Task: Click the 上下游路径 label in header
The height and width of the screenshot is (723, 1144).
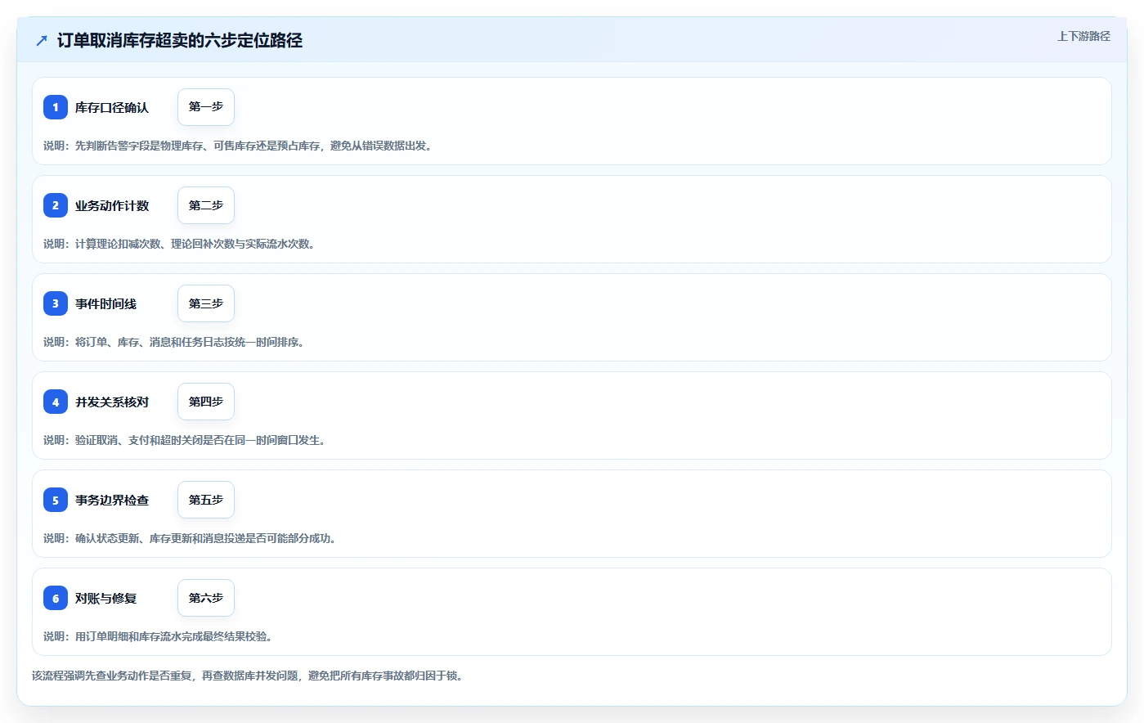Action: [1083, 36]
